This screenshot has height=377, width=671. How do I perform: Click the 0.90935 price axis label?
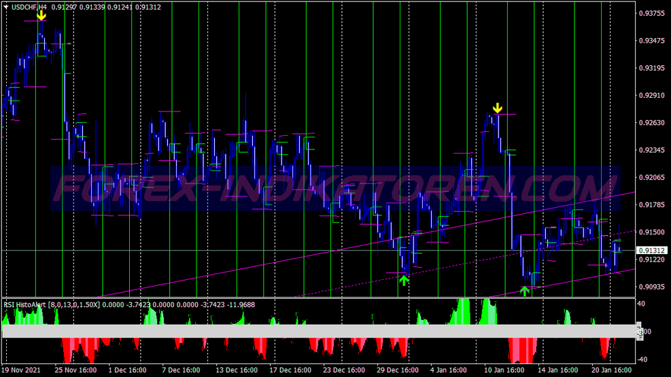[651, 287]
